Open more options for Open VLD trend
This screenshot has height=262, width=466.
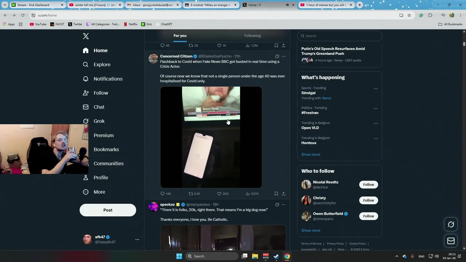coord(376,123)
